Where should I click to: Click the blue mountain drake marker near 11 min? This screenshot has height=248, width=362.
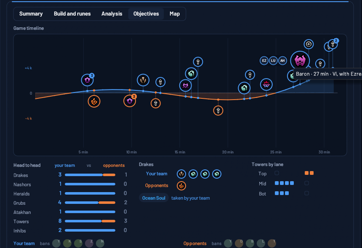pyautogui.click(x=143, y=80)
